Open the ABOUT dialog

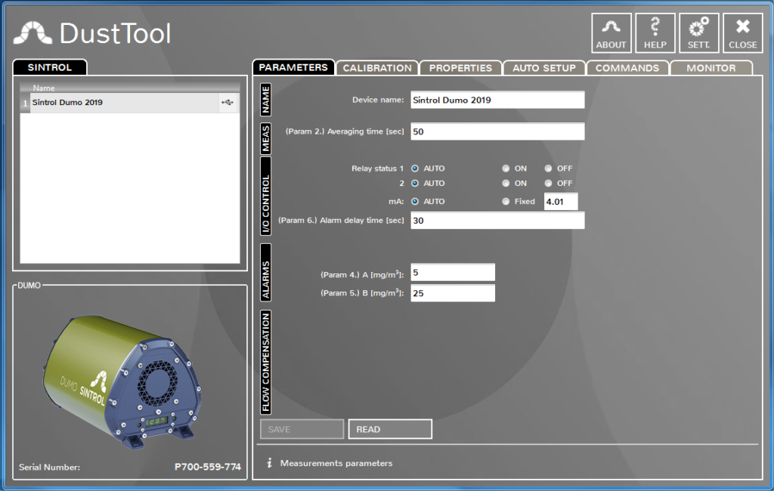click(611, 33)
